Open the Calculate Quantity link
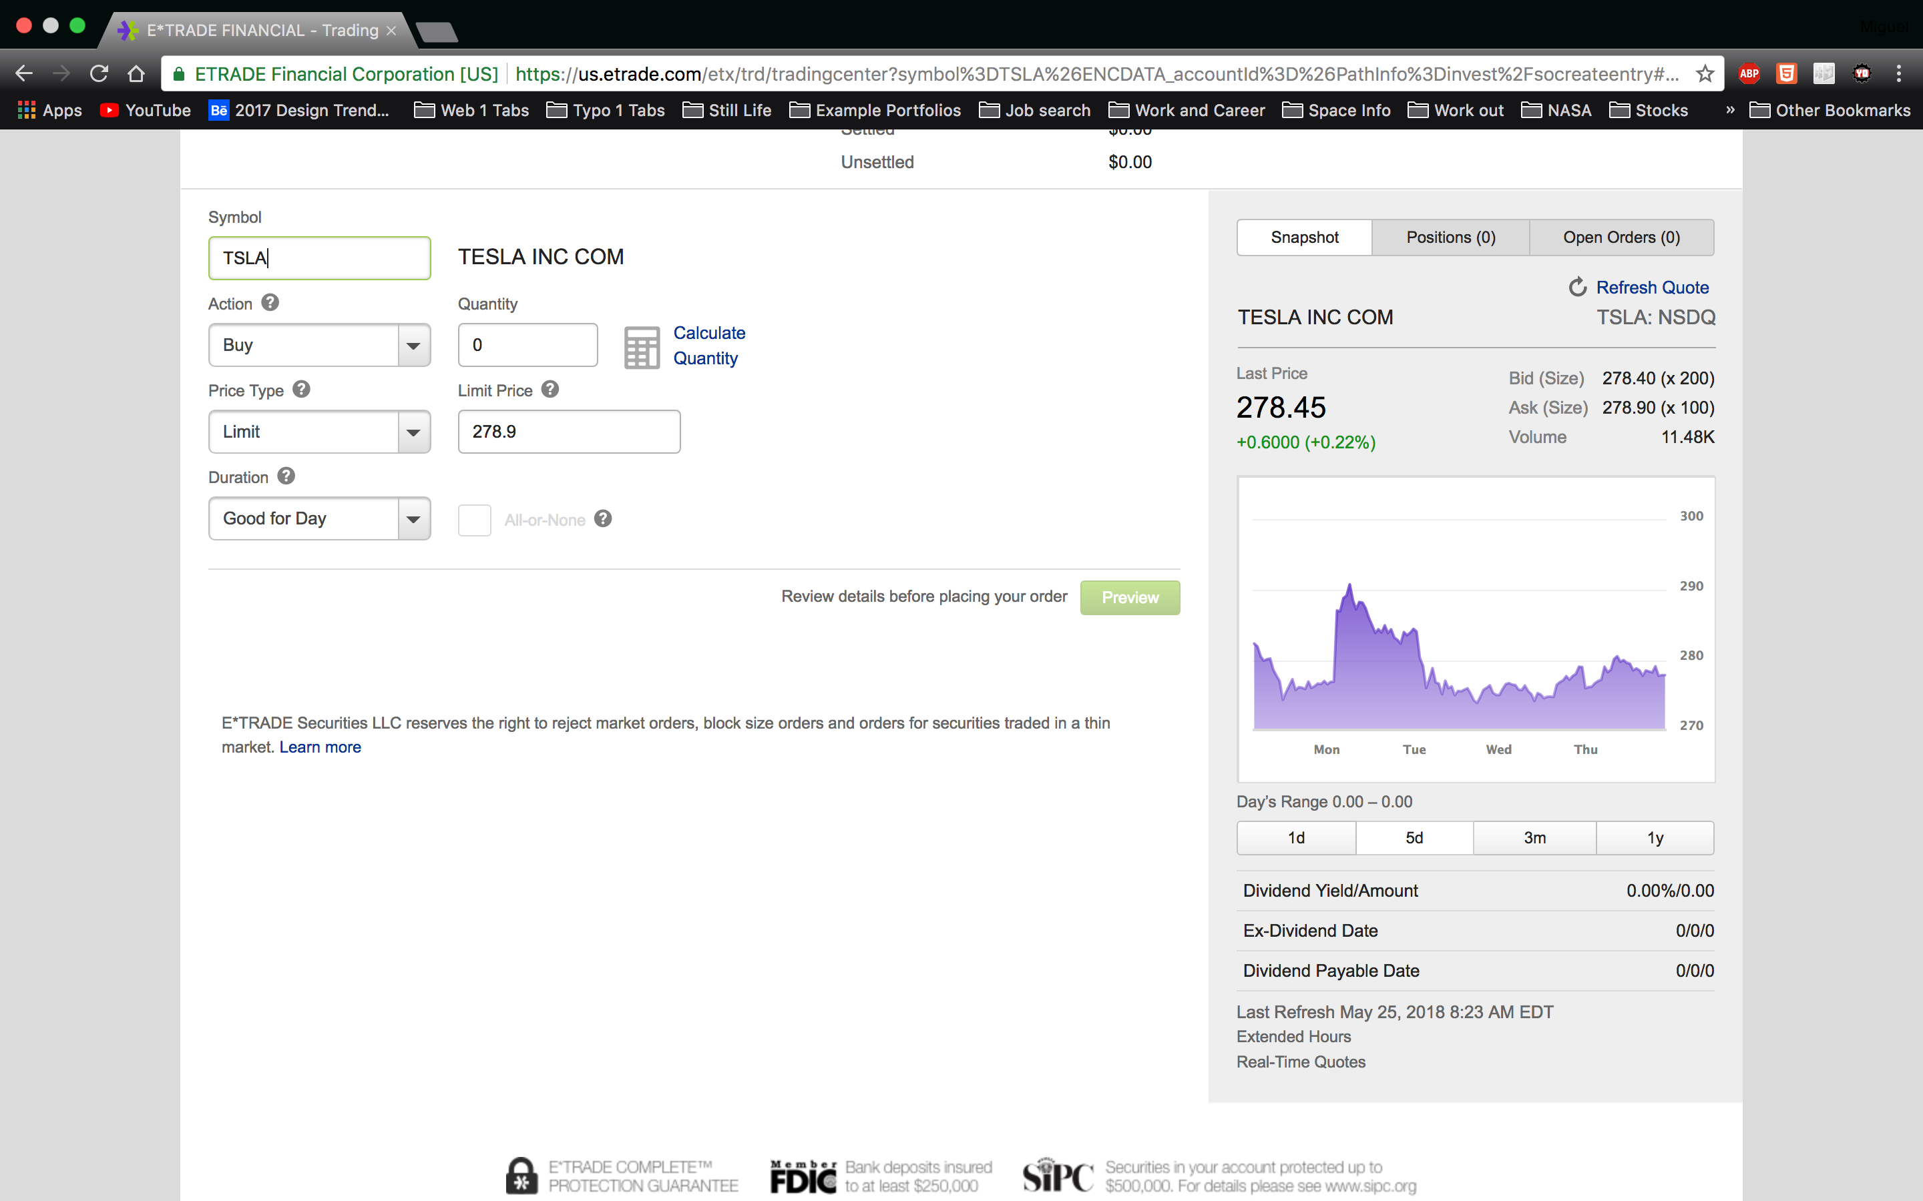This screenshot has height=1201, width=1923. [709, 346]
